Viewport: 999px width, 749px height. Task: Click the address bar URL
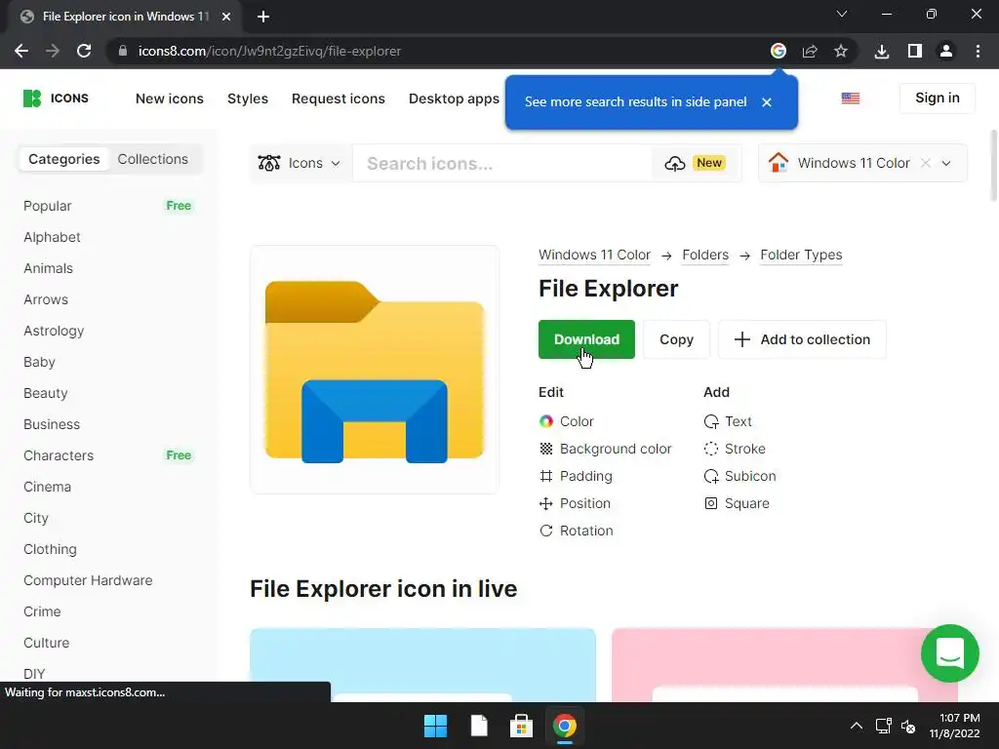269,51
